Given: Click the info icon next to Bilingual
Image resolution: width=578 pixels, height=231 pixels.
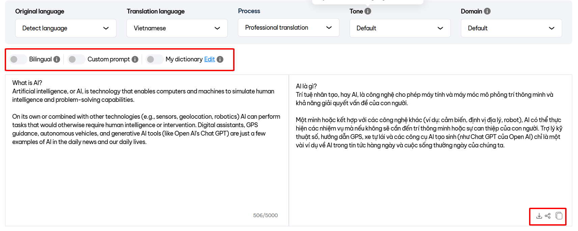Looking at the screenshot, I should (57, 59).
